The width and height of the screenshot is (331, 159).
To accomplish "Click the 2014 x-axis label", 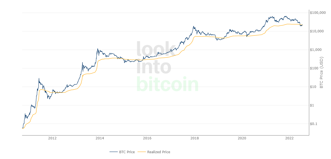I will (100, 138).
